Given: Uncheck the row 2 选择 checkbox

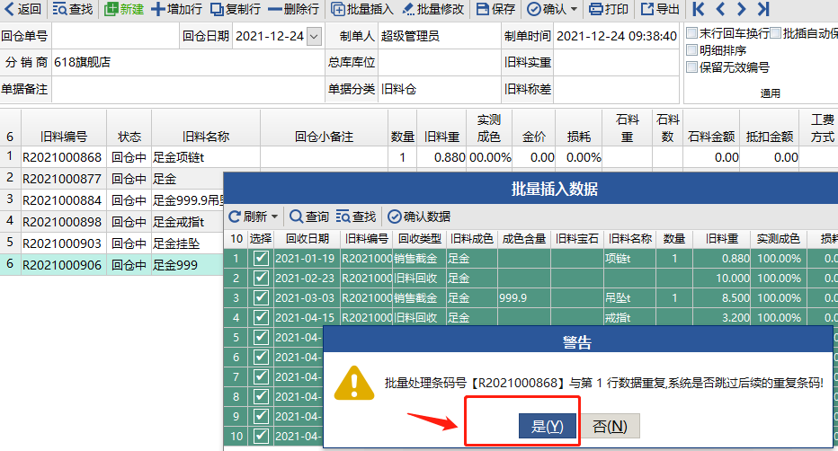Looking at the screenshot, I should click(261, 279).
